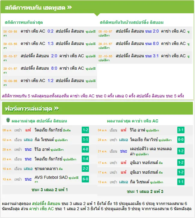Click the 1-2 score badge for 21 ธ.ค. match
Screen dimensions: 195x218
point(181,151)
